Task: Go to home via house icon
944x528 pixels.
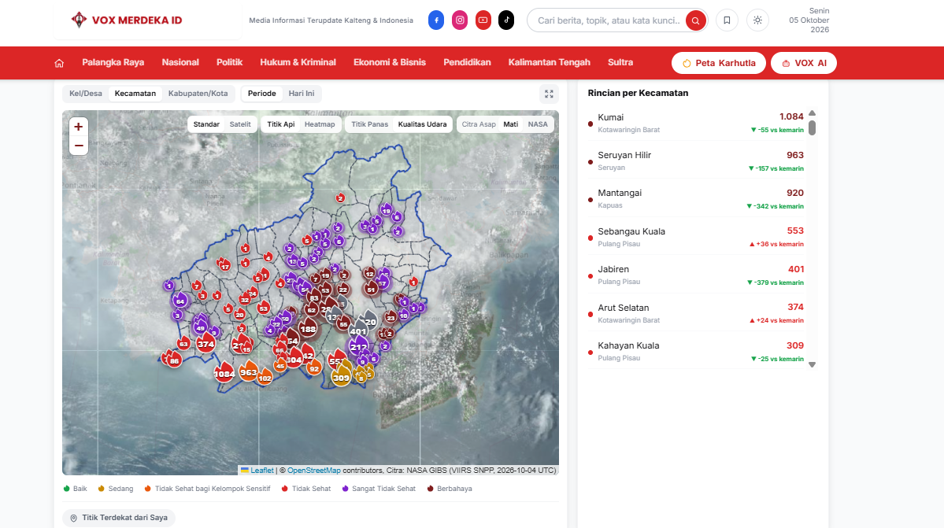Action: tap(59, 63)
